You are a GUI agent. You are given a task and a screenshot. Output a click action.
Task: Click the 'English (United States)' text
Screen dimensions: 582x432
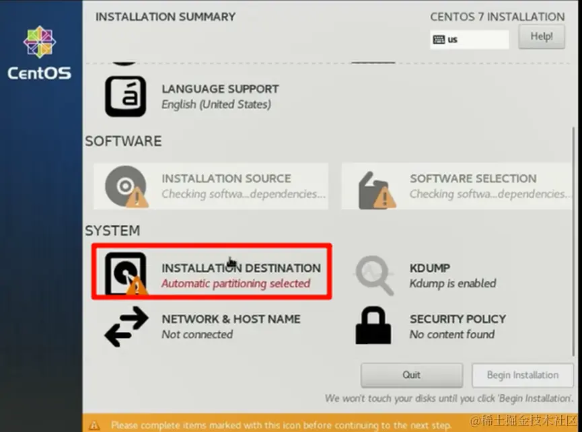pos(216,104)
